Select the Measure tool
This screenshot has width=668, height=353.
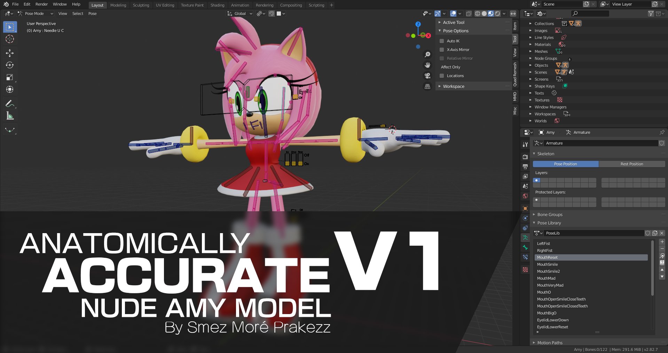click(x=10, y=116)
